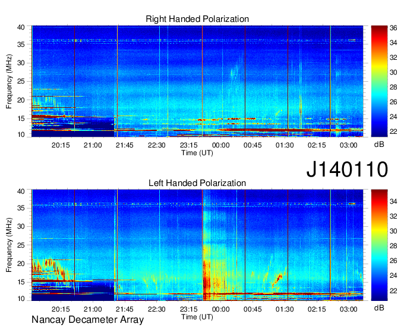Click the Right Handed Polarization color bar
The image size is (404, 327).
pyautogui.click(x=379, y=81)
